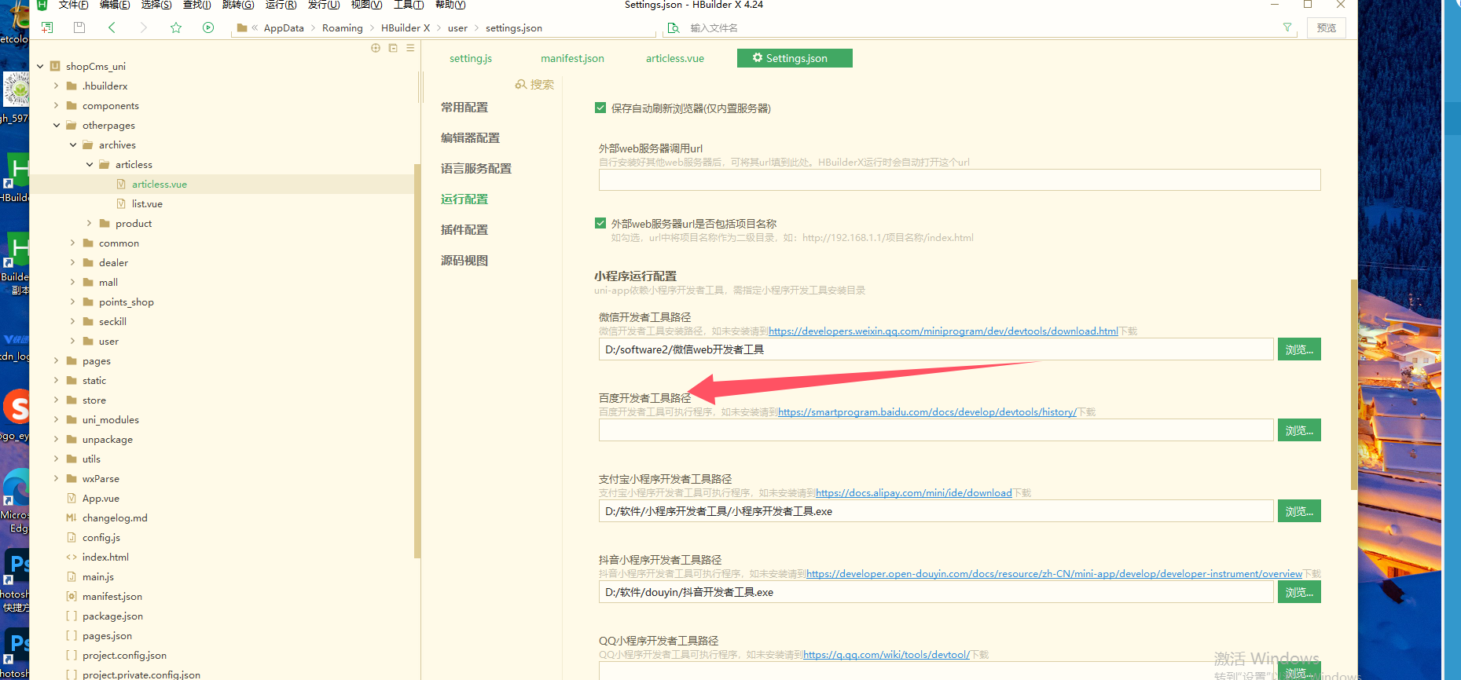
Task: Click the external web server url input
Action: tap(960, 180)
